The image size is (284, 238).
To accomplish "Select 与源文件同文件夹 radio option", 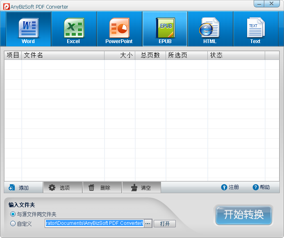I will [x=13, y=214].
